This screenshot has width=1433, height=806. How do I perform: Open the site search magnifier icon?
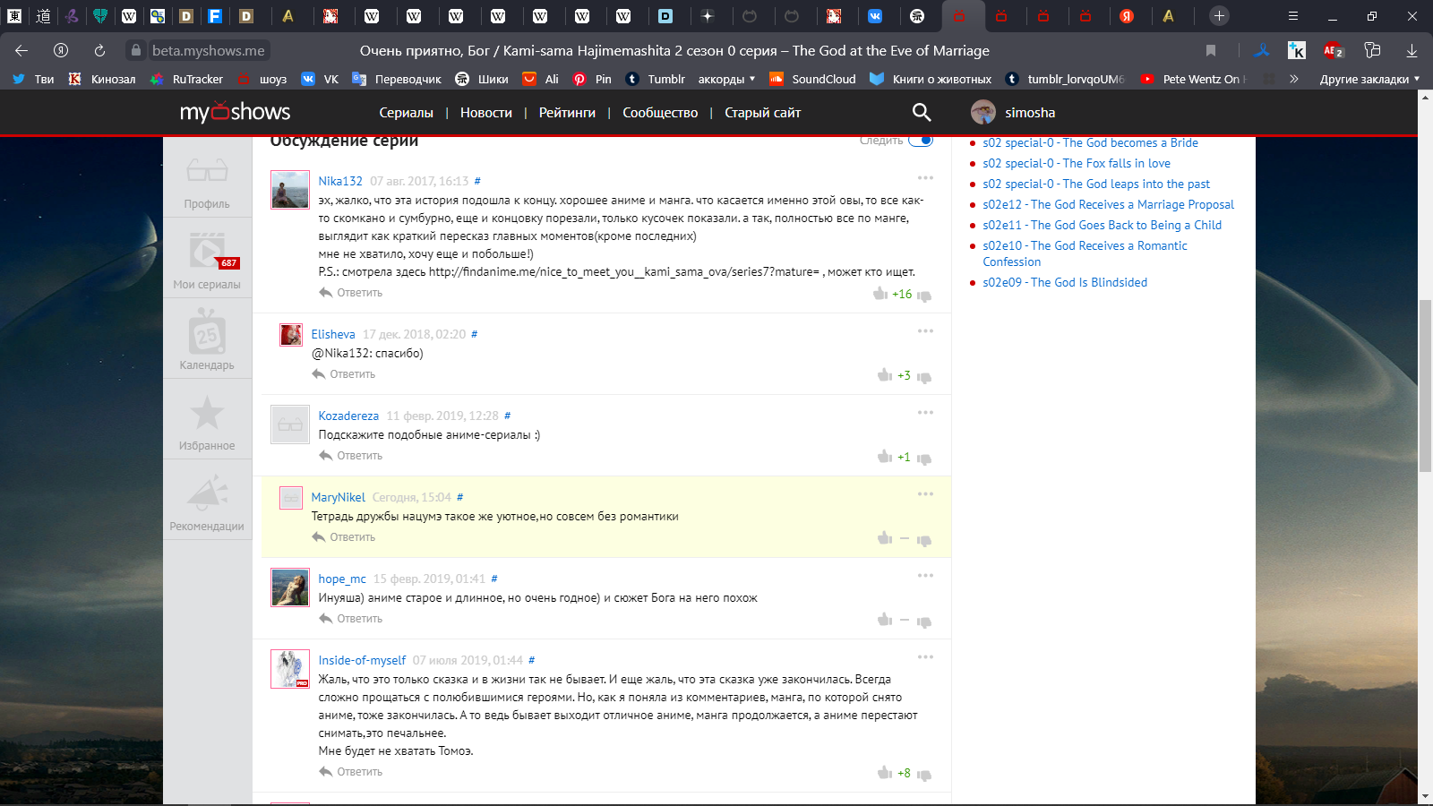click(922, 112)
